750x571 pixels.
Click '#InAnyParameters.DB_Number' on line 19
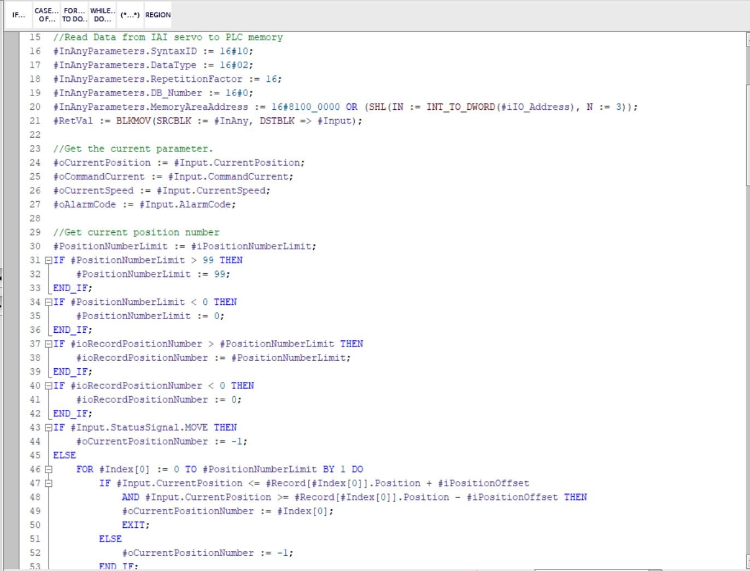(x=127, y=93)
